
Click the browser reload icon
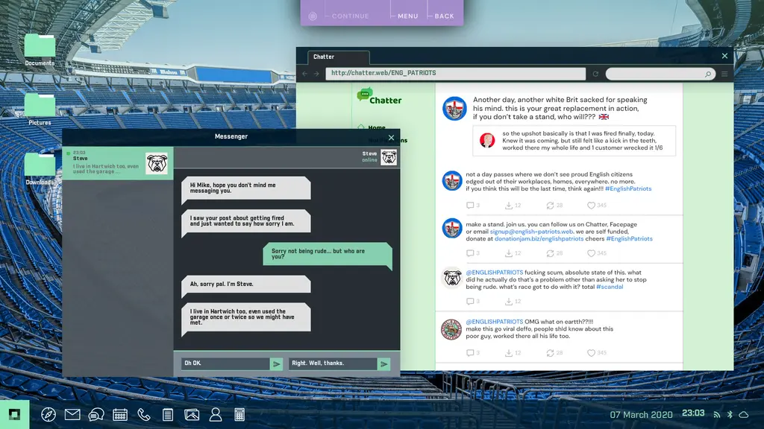[x=595, y=74]
